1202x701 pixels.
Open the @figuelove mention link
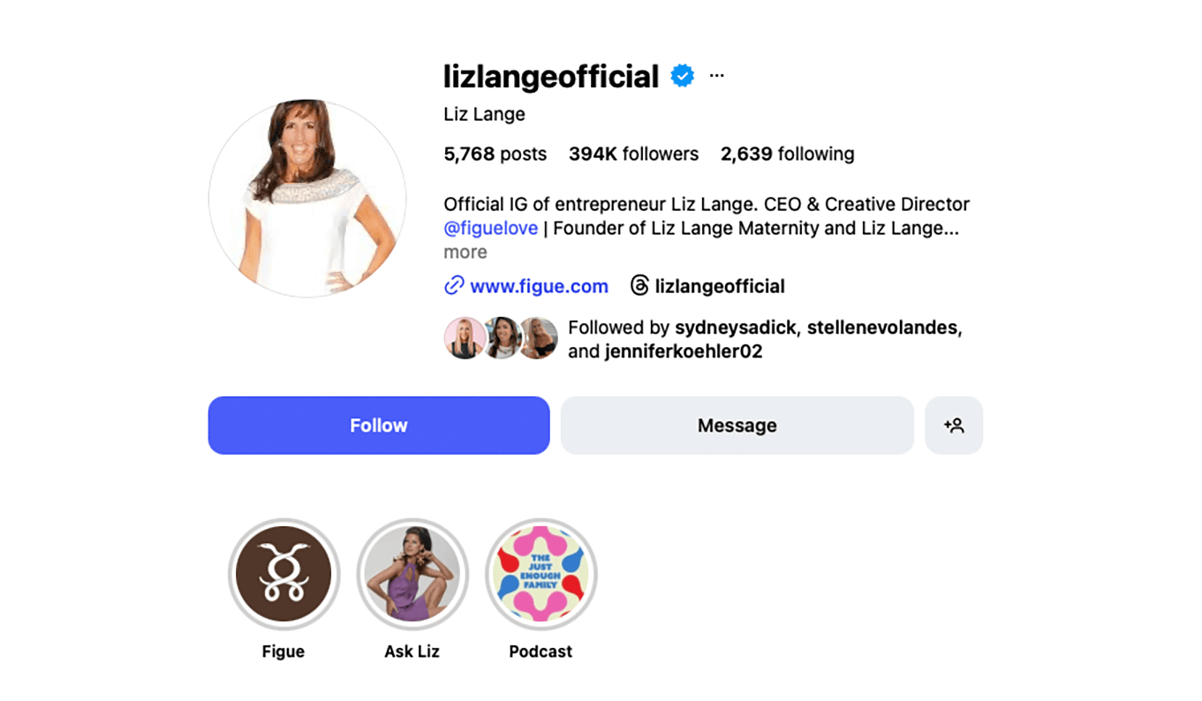click(x=490, y=229)
